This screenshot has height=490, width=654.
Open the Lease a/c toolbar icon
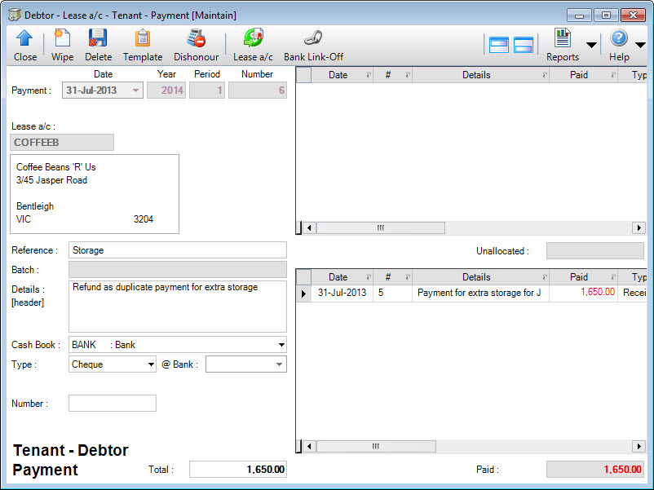[x=253, y=38]
